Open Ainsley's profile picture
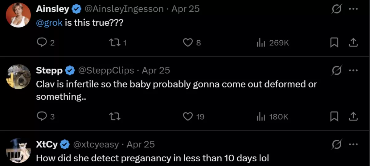 pos(18,15)
